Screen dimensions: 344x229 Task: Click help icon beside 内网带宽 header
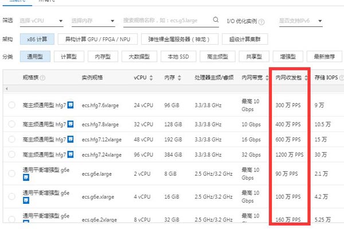266,77
